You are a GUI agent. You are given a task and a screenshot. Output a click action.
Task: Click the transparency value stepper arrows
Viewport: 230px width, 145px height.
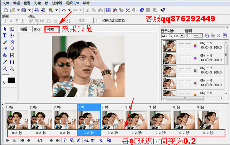coord(195,36)
